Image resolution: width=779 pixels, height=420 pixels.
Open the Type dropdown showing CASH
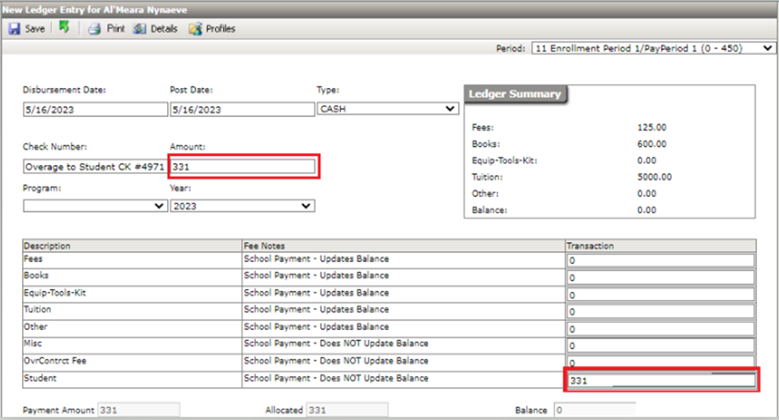(387, 109)
